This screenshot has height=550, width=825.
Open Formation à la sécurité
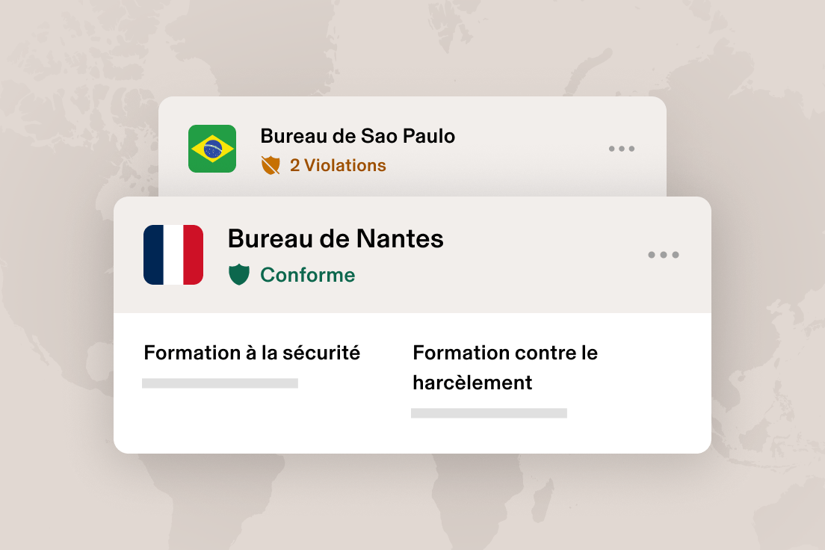point(252,353)
